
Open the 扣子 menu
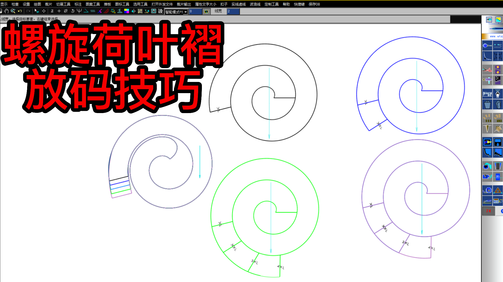224,4
